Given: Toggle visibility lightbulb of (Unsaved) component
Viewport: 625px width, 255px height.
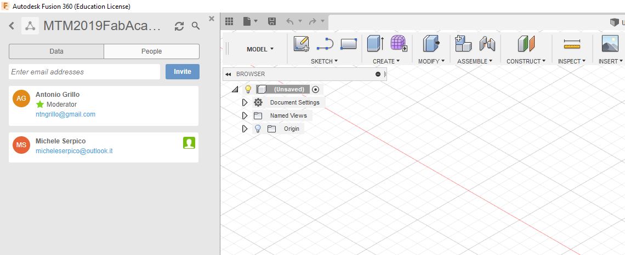Looking at the screenshot, I should pyautogui.click(x=248, y=89).
